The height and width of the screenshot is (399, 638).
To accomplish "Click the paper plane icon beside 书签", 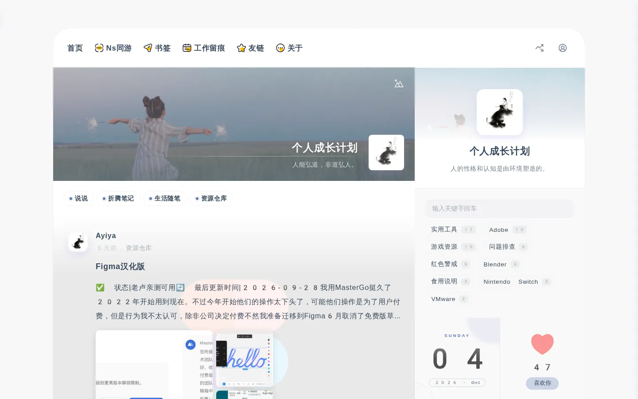I will pyautogui.click(x=148, y=48).
